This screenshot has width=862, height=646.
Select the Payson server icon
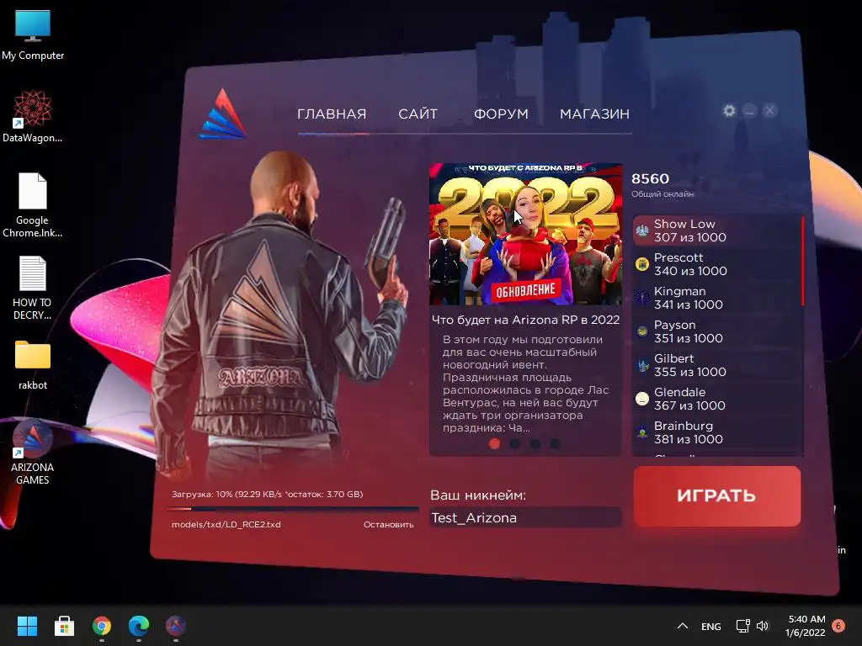pyautogui.click(x=642, y=331)
